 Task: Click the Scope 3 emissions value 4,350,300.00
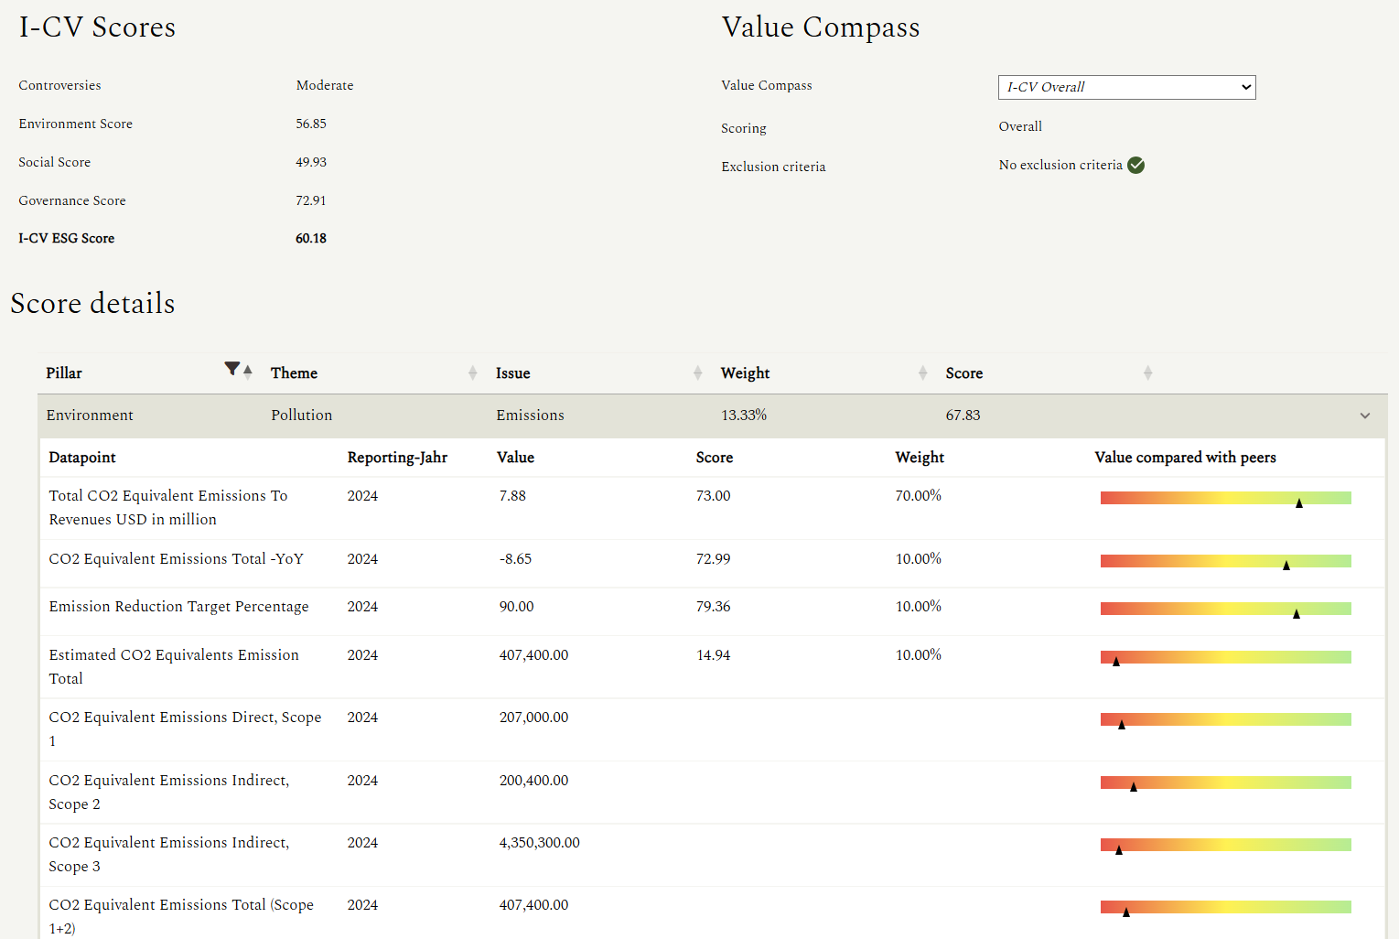(x=539, y=843)
